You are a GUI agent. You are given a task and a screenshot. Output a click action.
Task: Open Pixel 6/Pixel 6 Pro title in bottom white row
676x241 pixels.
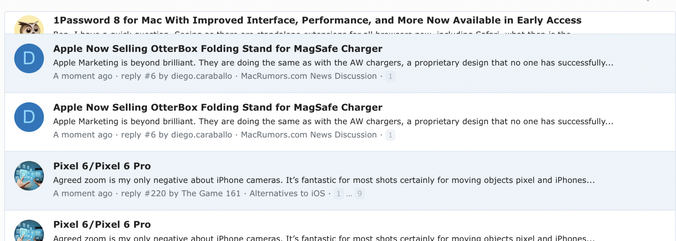click(x=102, y=224)
